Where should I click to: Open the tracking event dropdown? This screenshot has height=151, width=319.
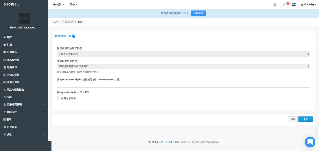pos(183,66)
